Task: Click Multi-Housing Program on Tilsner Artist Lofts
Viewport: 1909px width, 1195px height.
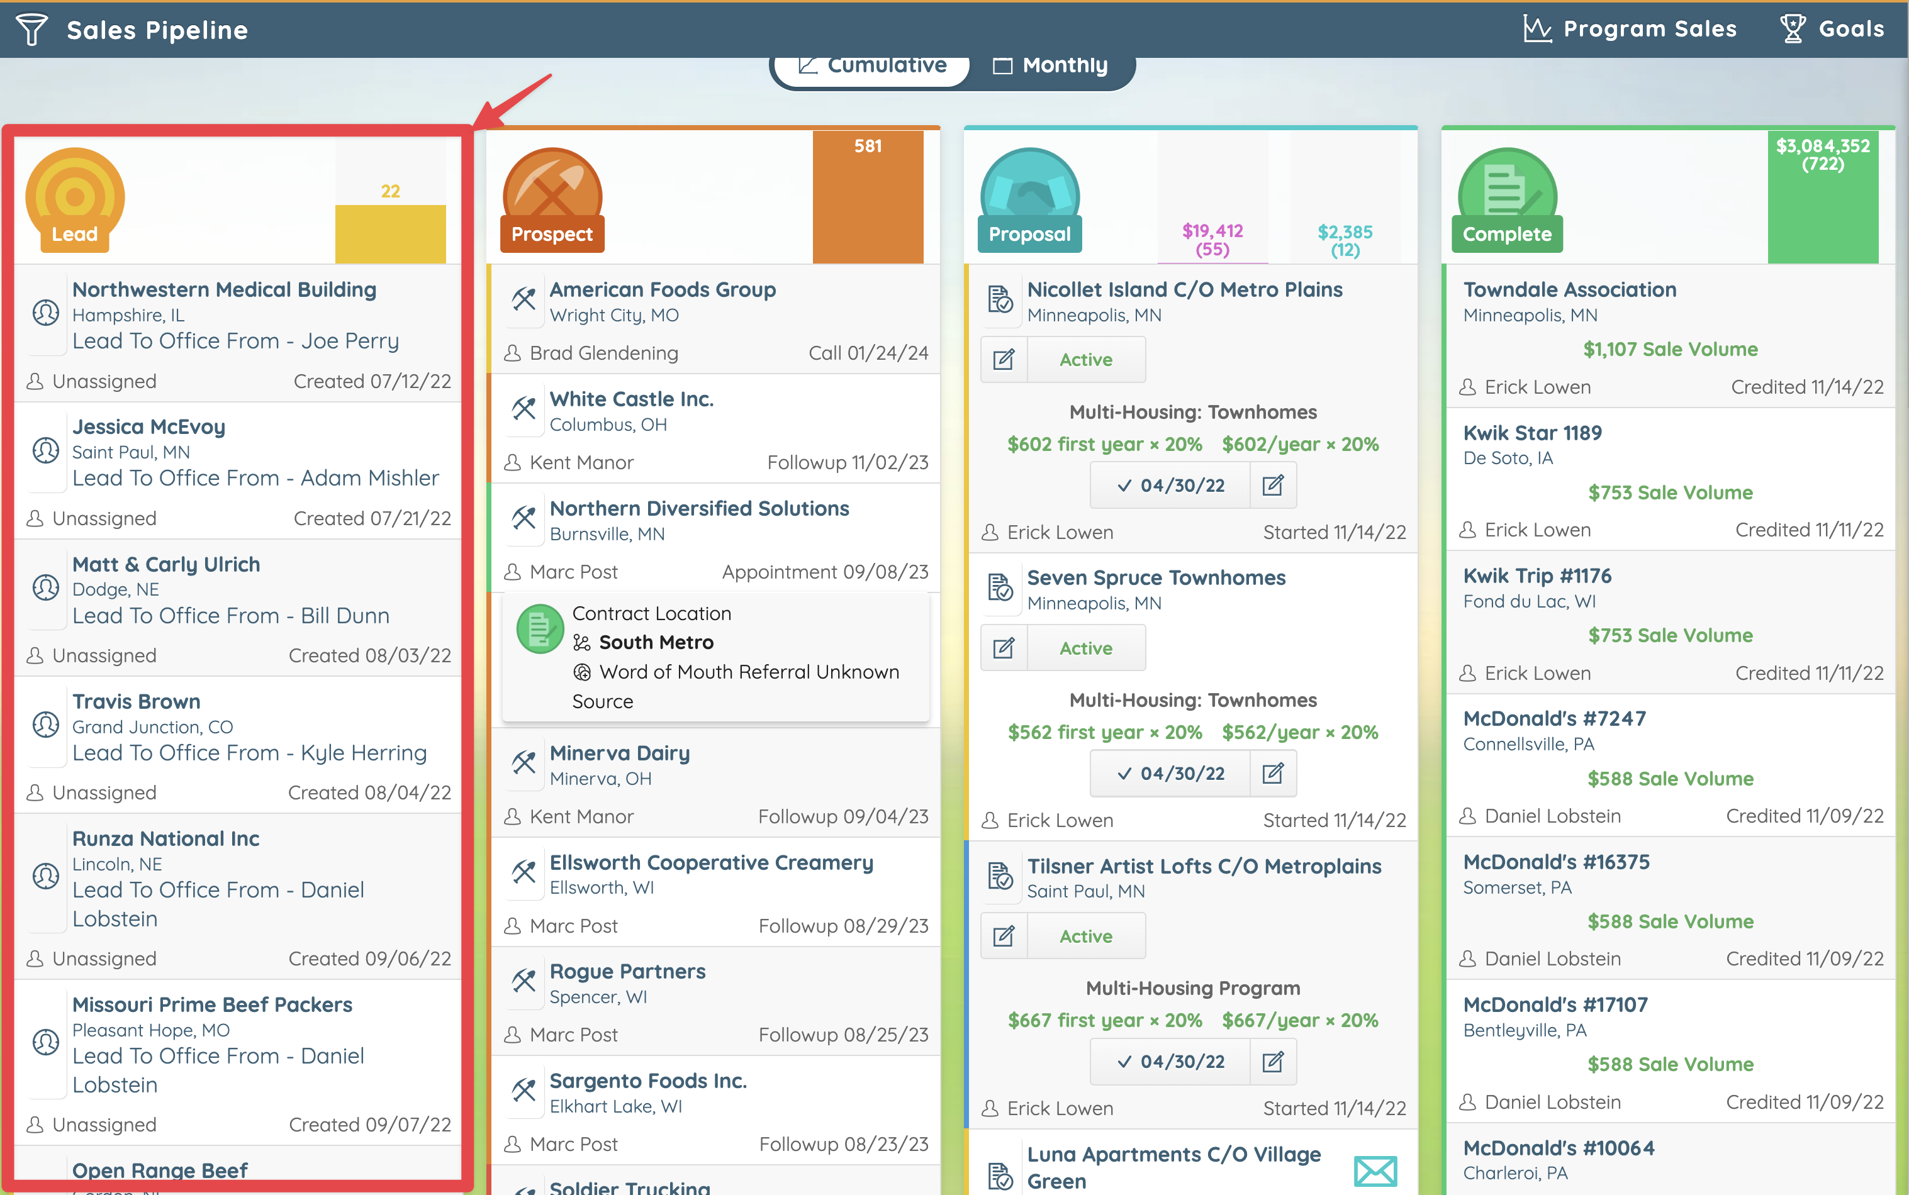Action: [1193, 988]
